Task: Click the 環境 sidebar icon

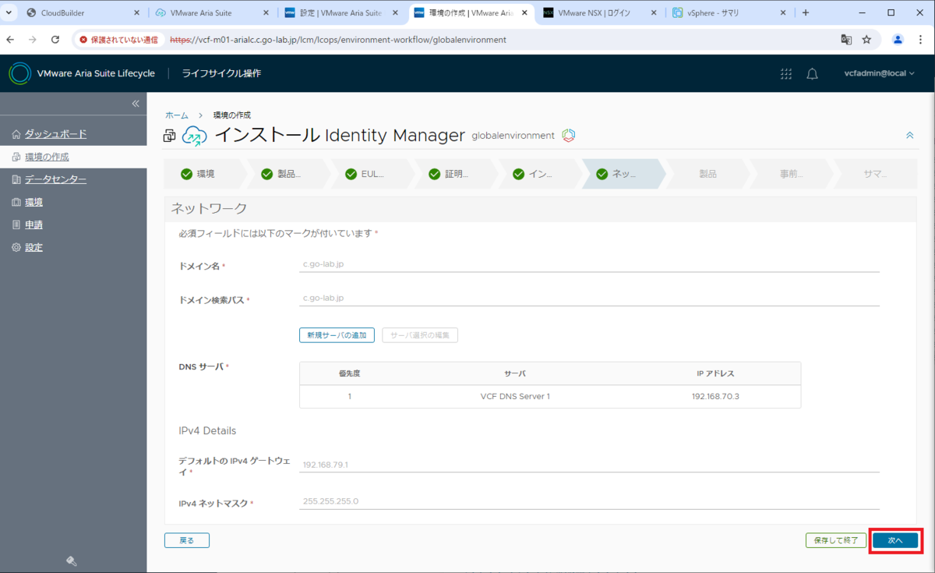Action: 16,202
